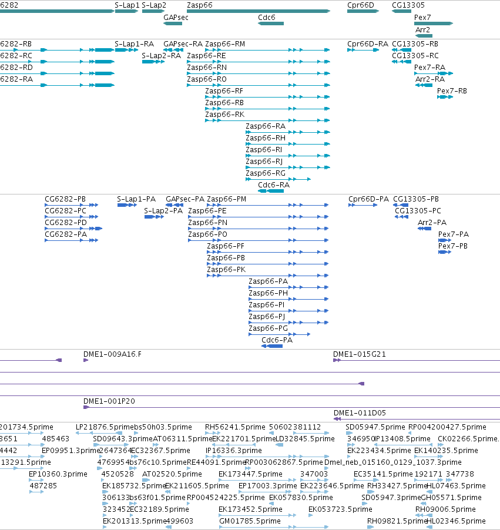This screenshot has width=500, height=530.
Task: Select protein Zasp66-PE
Action: tap(259, 217)
